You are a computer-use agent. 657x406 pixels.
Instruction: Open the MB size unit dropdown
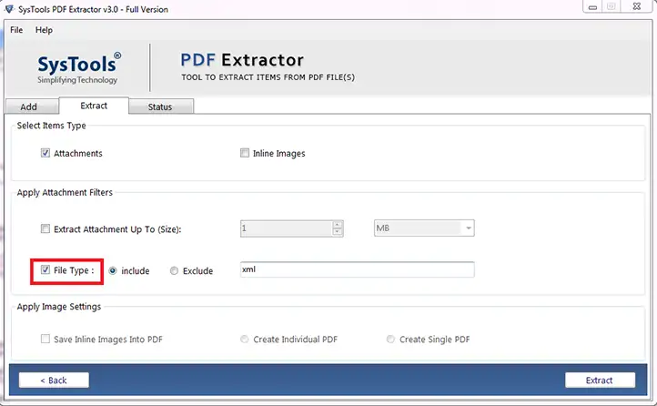point(424,228)
